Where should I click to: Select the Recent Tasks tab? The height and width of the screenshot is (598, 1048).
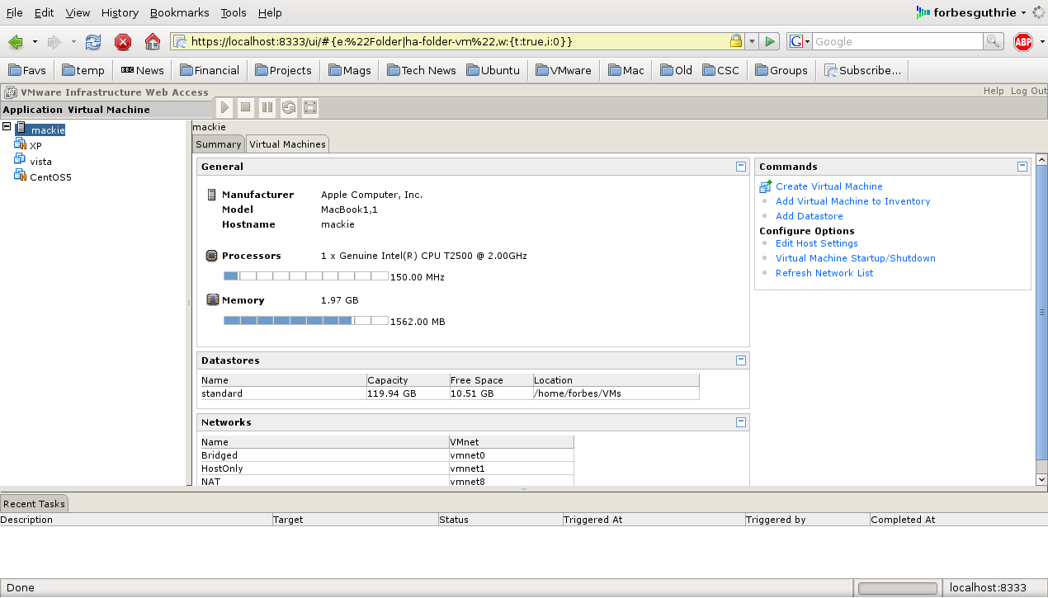(x=34, y=503)
